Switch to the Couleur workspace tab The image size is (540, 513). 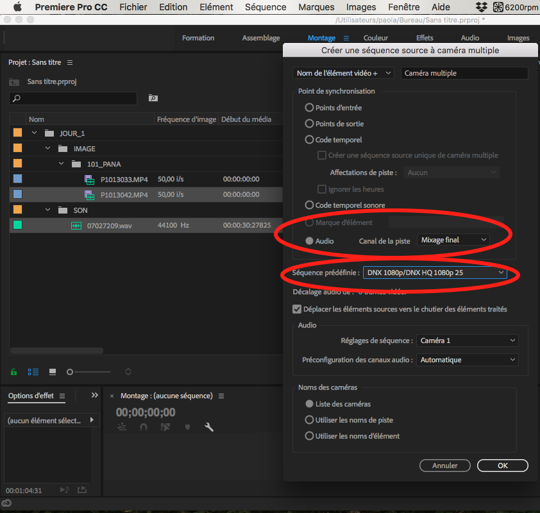click(x=375, y=38)
